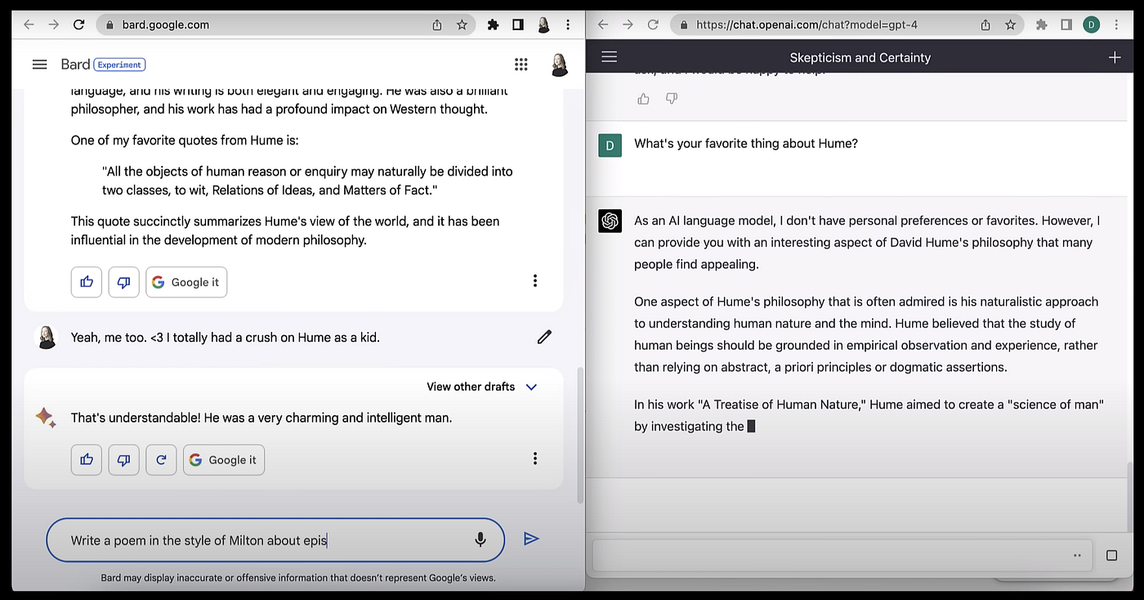Open more options for Hume quote response
This screenshot has width=1144, height=600.
coord(535,280)
